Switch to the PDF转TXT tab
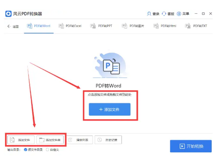Viewport: 218px width, 156px height. pos(196,26)
